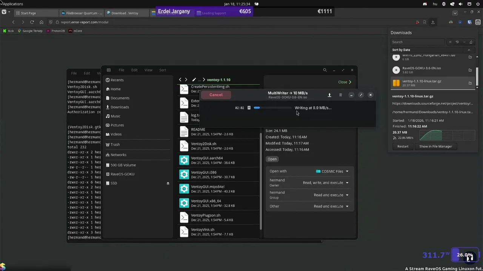Expand the Open with COSMIC Files dropdown
483x271 pixels.
pyautogui.click(x=332, y=171)
